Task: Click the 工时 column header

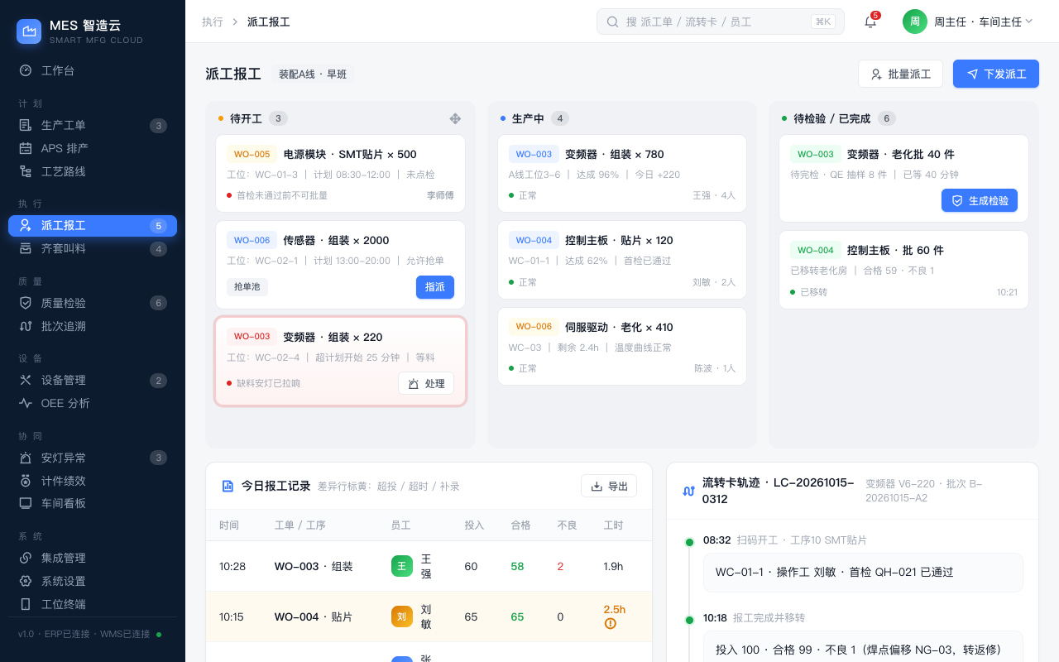Action: (613, 525)
